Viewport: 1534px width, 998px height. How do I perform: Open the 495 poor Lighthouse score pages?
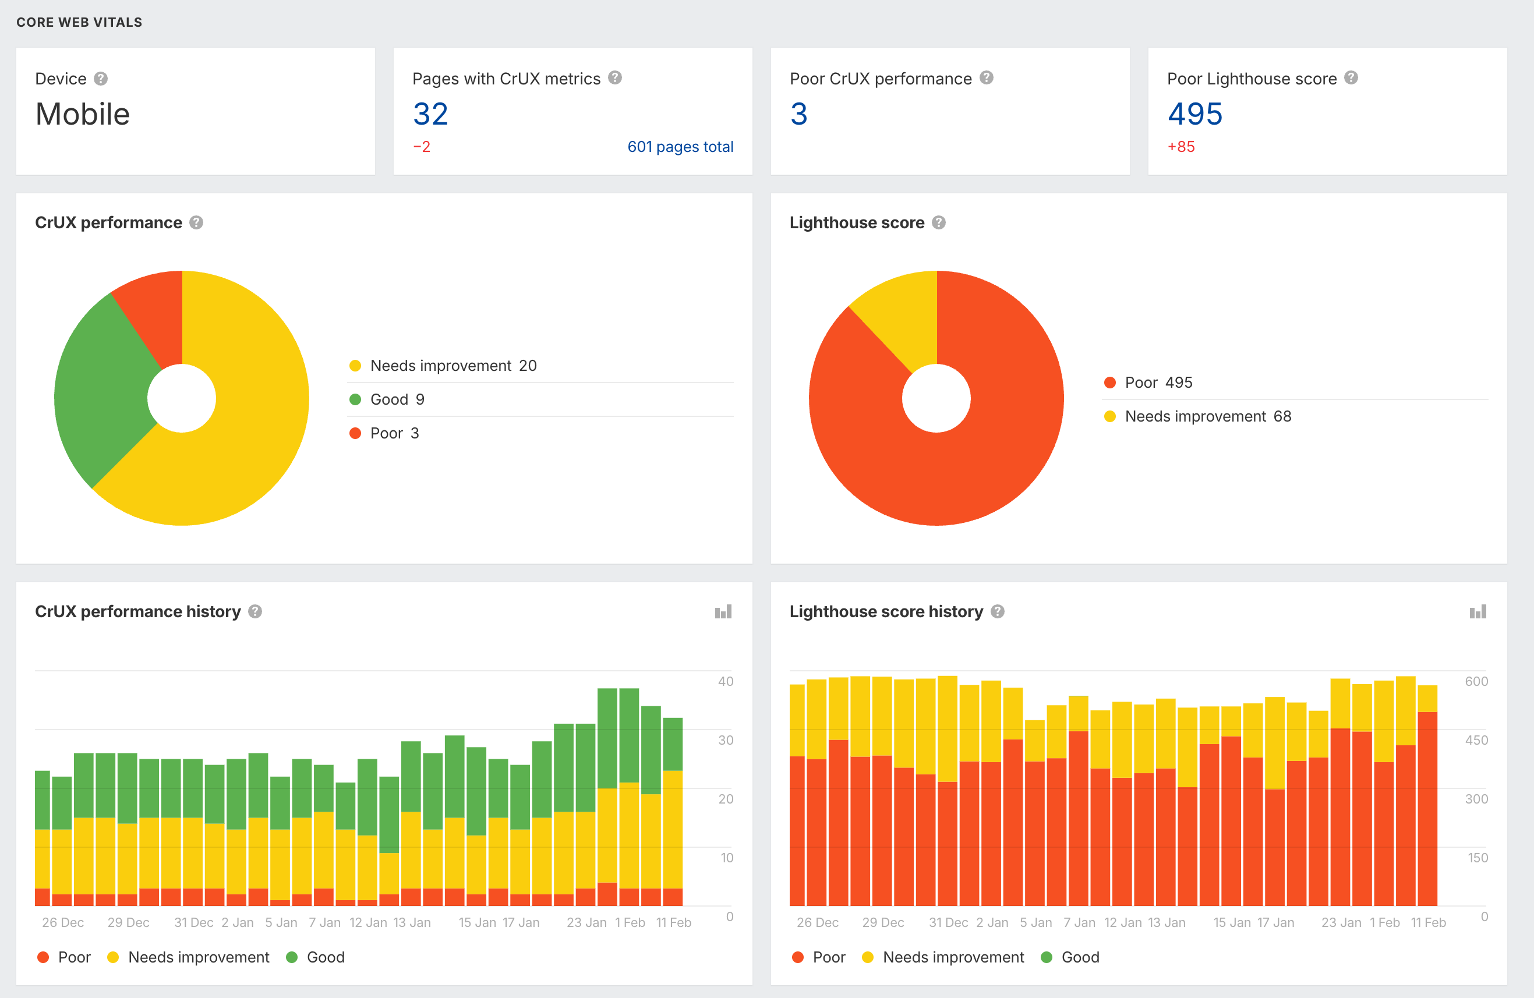point(1194,114)
